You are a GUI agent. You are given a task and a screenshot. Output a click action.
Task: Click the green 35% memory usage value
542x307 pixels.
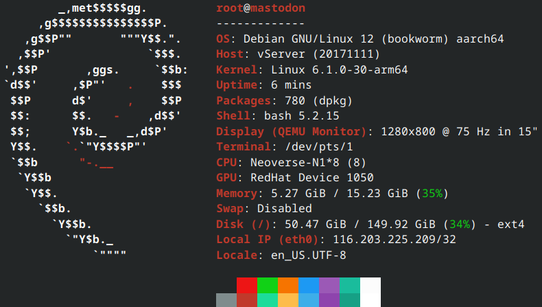[x=432, y=193]
